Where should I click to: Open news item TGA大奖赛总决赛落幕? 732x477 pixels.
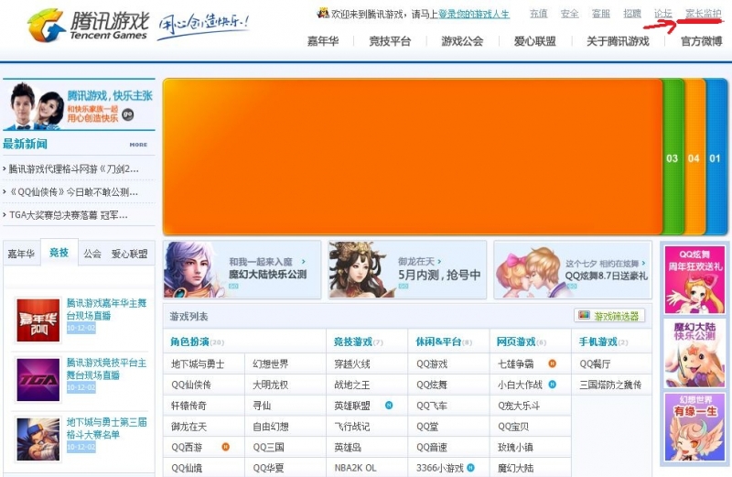coord(68,215)
